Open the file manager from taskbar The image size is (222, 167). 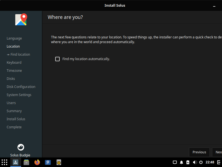26,162
